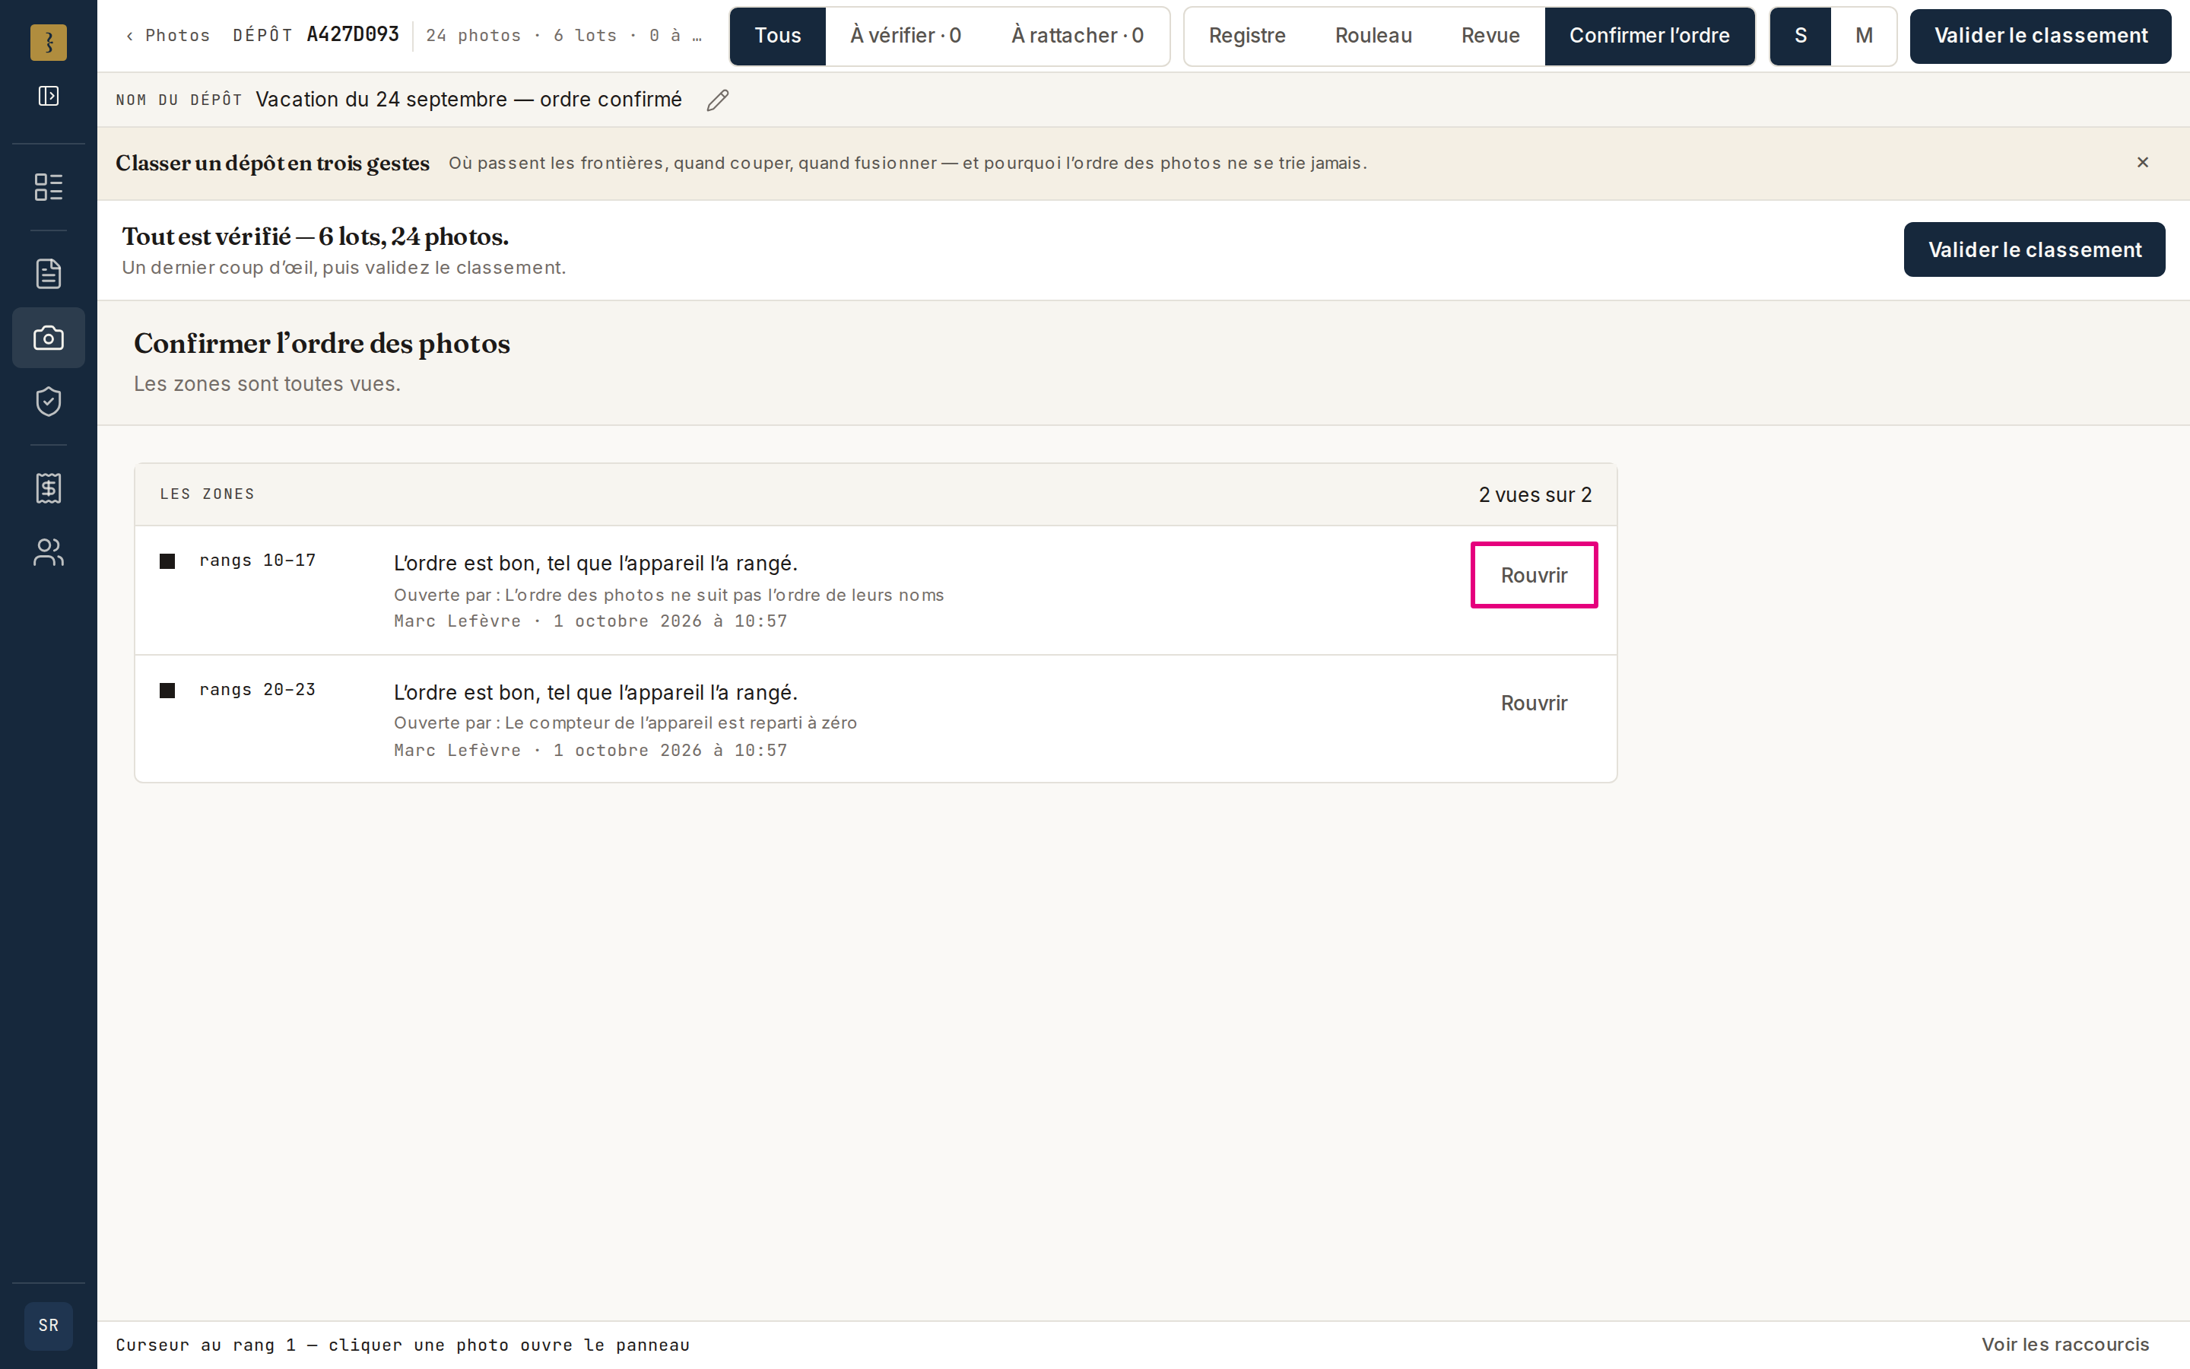This screenshot has height=1369, width=2190.
Task: Switch to the Registre view
Action: tap(1247, 35)
